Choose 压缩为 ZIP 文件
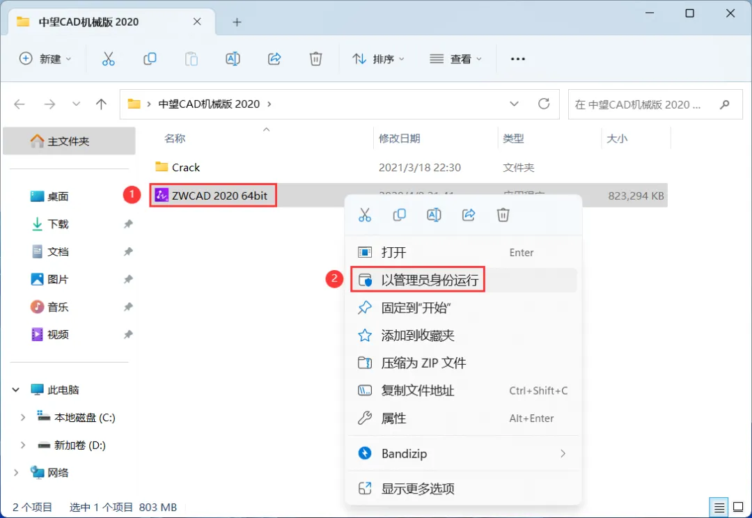 click(463, 363)
